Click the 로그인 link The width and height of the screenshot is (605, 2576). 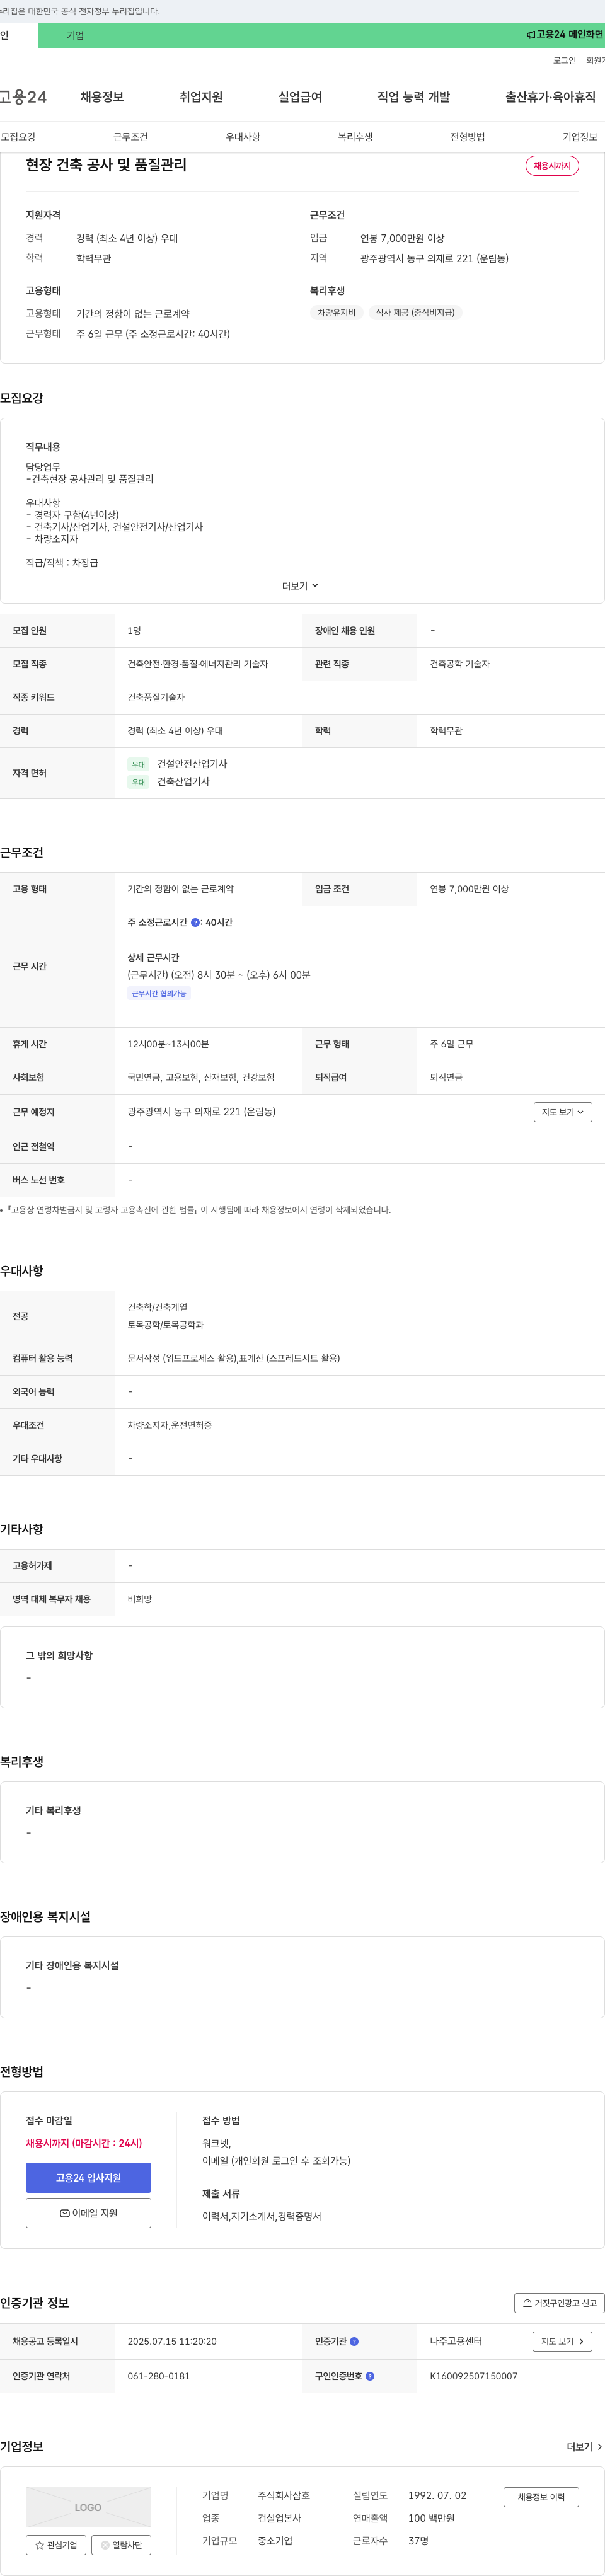click(564, 61)
